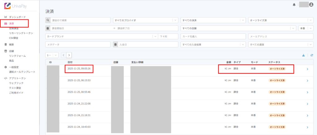Click the 課金IDで検索 search field
317x135 pixels.
coord(80,20)
